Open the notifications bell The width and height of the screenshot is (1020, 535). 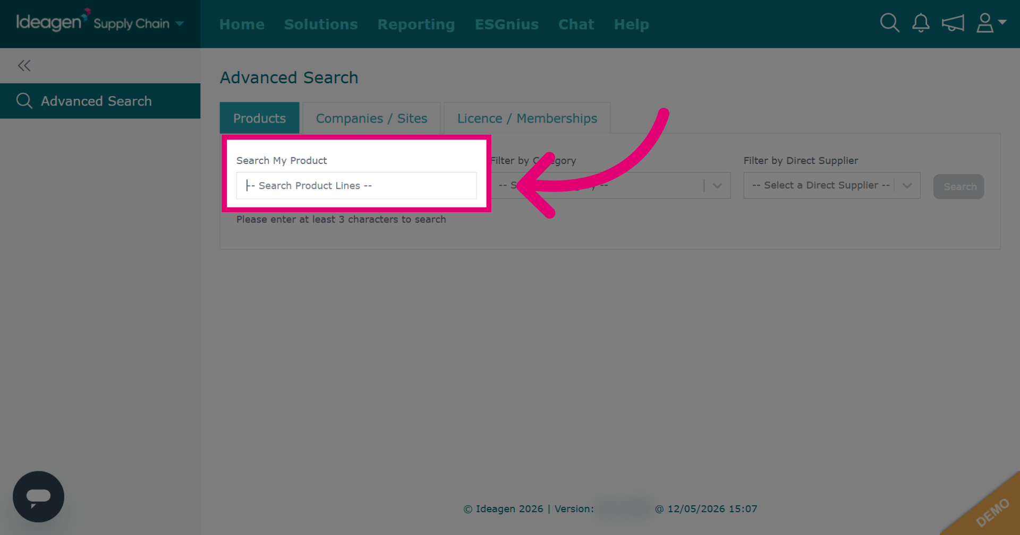921,23
